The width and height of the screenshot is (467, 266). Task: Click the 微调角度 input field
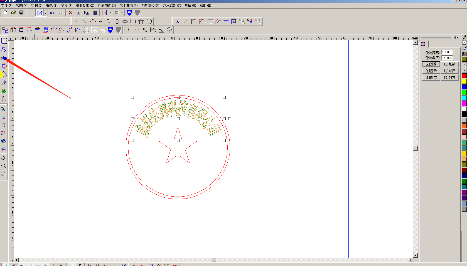[x=447, y=58]
